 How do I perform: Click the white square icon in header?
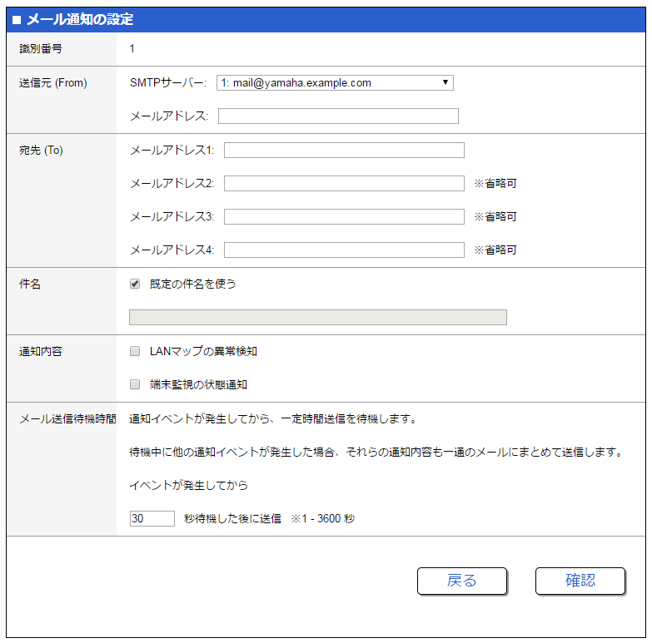coord(17,20)
